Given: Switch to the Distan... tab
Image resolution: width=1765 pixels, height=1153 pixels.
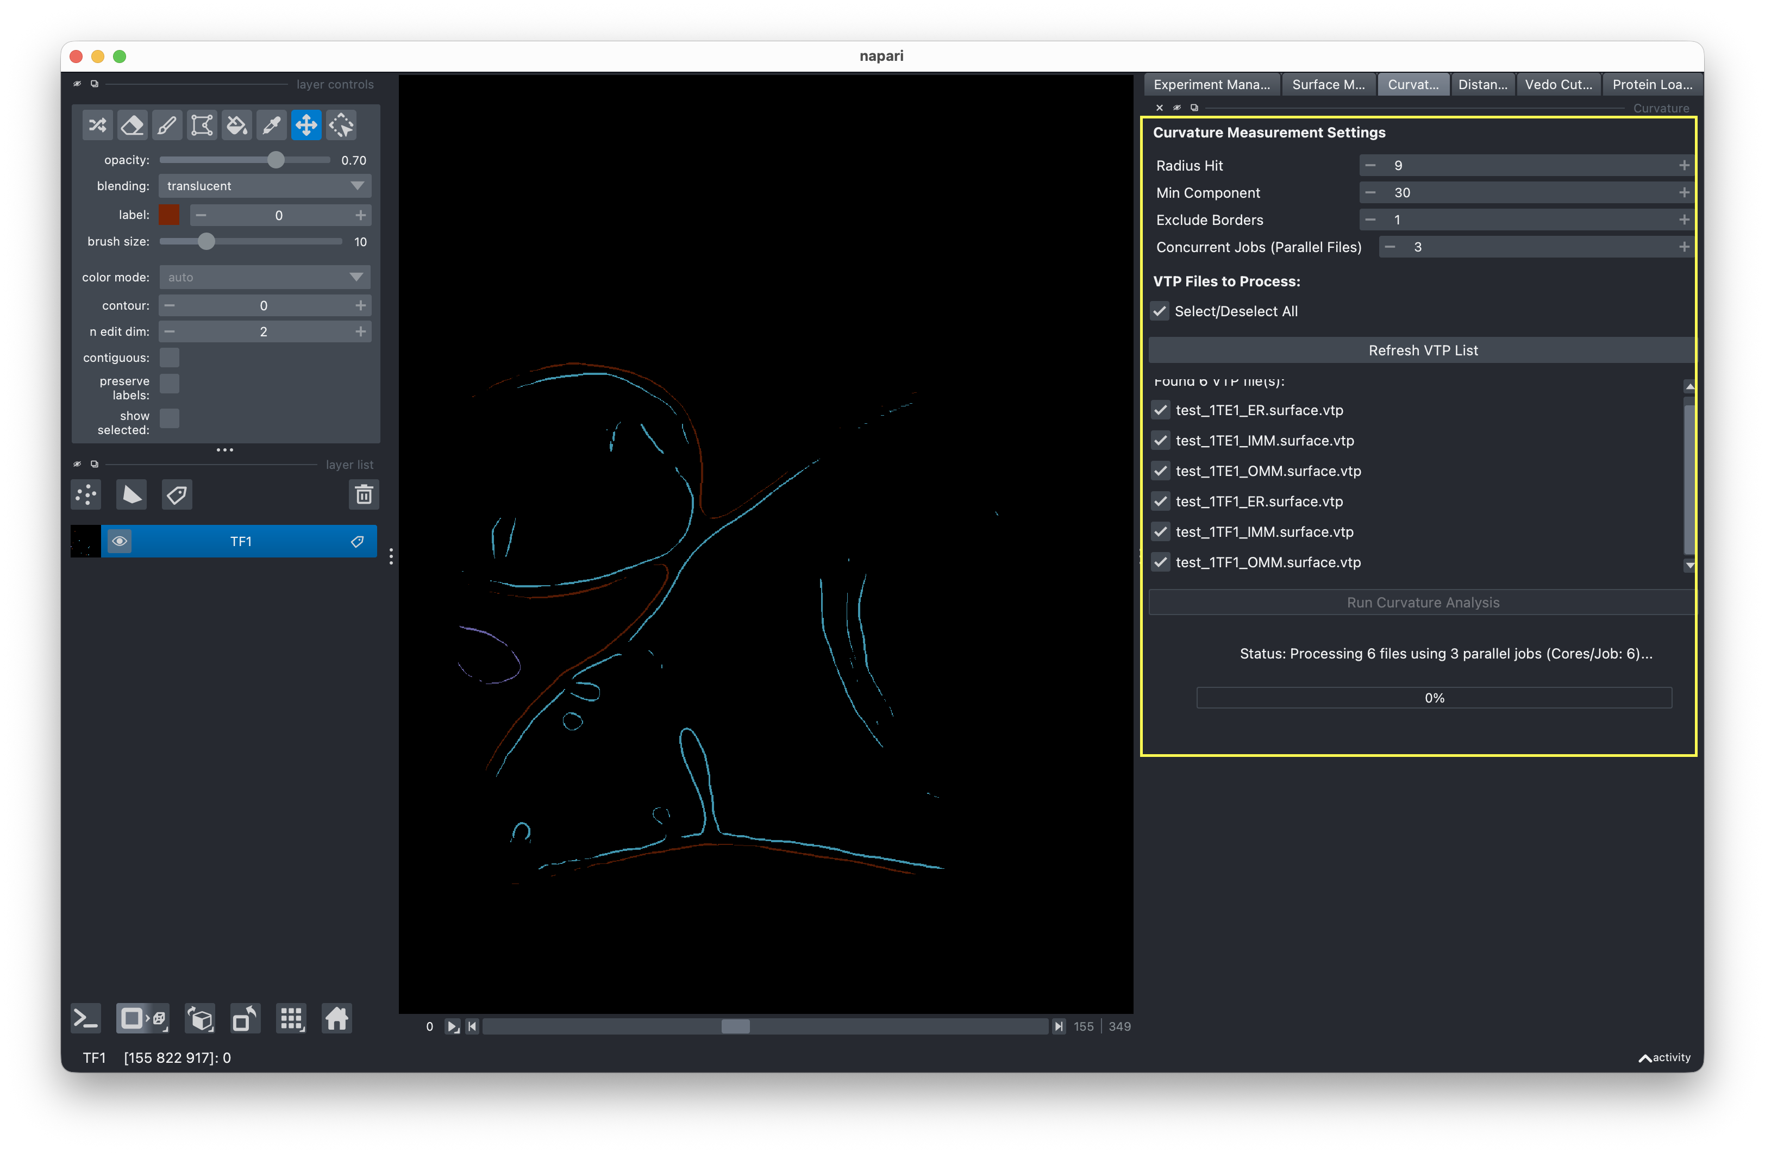Looking at the screenshot, I should point(1482,85).
